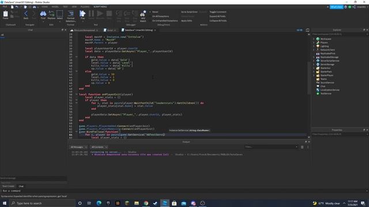This screenshot has width=369, height=207.
Task: Click Apply Edits button
Action: pos(186,21)
